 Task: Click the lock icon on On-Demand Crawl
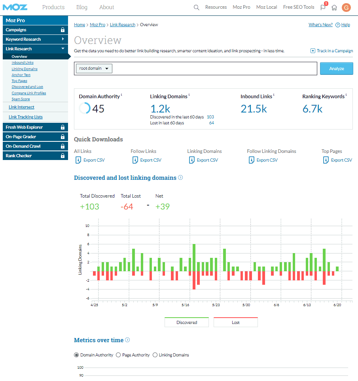pos(63,146)
